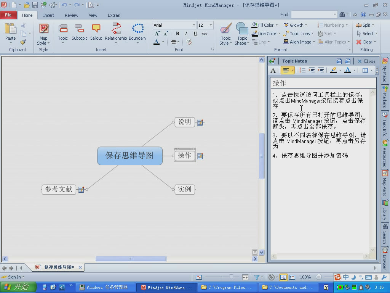
Task: Click the notes icon beside 参考文献 topic
Action: pos(82,190)
